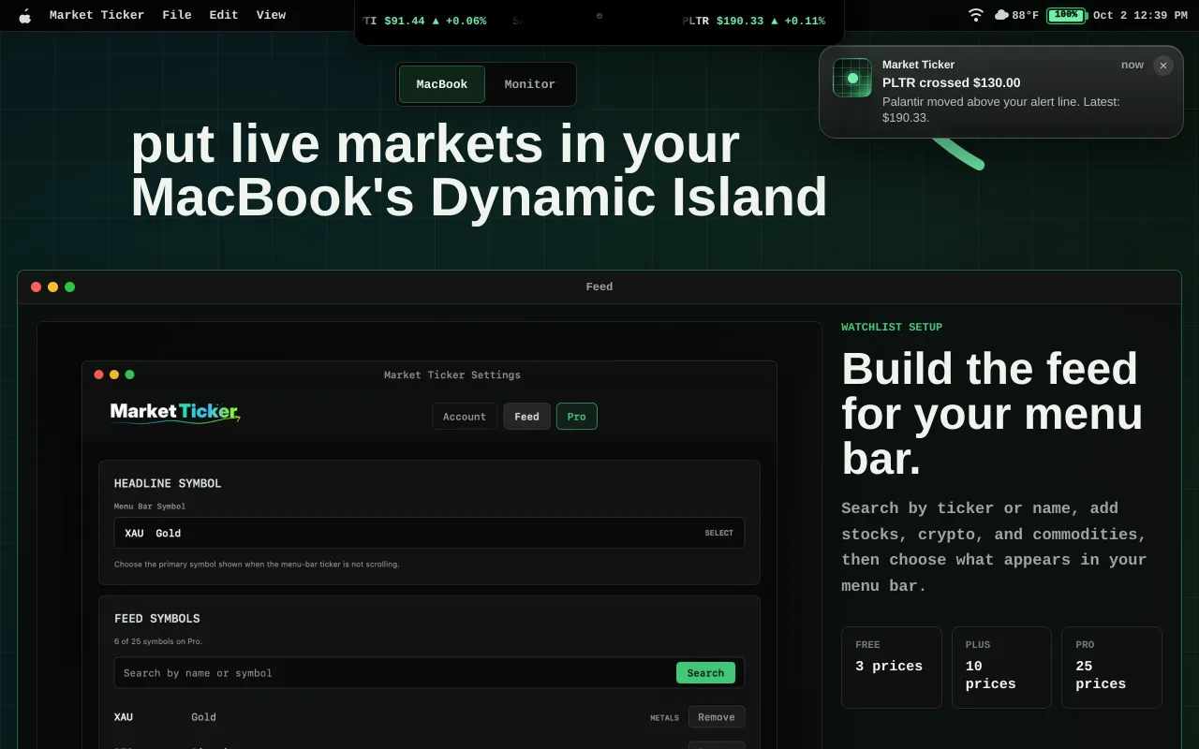Click the HEADLINE SYMBOL section heading

[x=168, y=484]
